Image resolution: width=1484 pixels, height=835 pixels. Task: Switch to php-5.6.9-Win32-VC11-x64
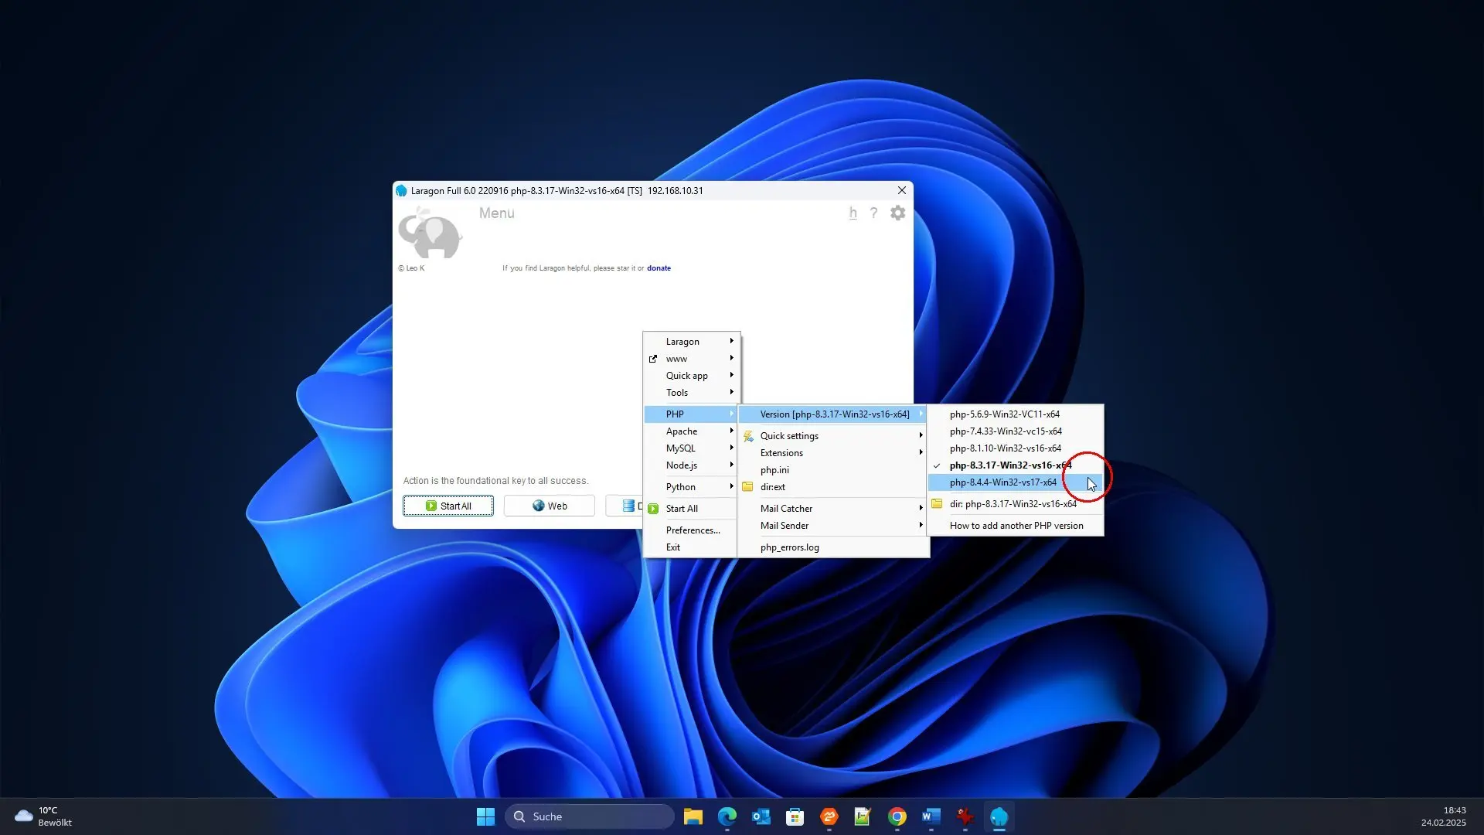click(1015, 414)
